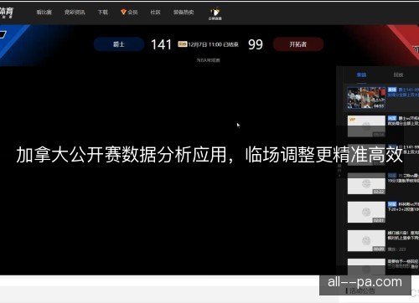Image resolution: width=419 pixels, height=303 pixels.
Task: Open the 装备热卖 nav menu item
Action: (x=184, y=13)
